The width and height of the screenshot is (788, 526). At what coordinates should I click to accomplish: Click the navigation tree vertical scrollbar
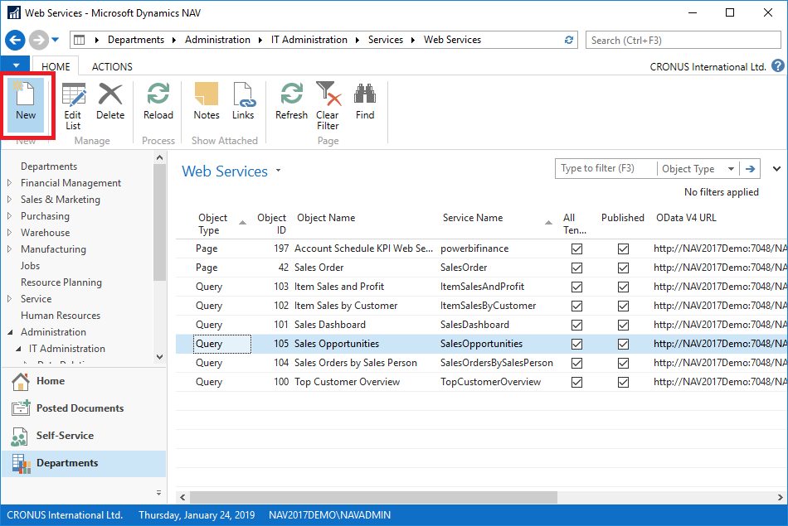click(x=159, y=221)
